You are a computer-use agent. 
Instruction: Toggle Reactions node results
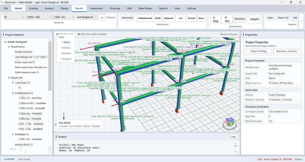tap(240, 19)
